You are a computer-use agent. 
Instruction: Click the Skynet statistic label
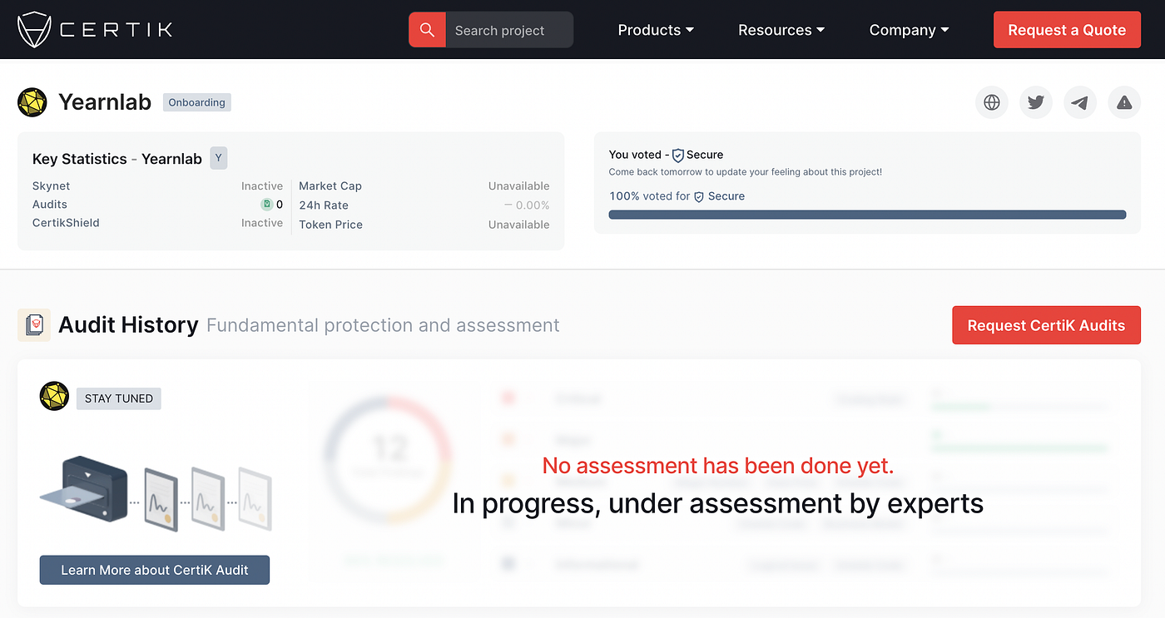51,185
